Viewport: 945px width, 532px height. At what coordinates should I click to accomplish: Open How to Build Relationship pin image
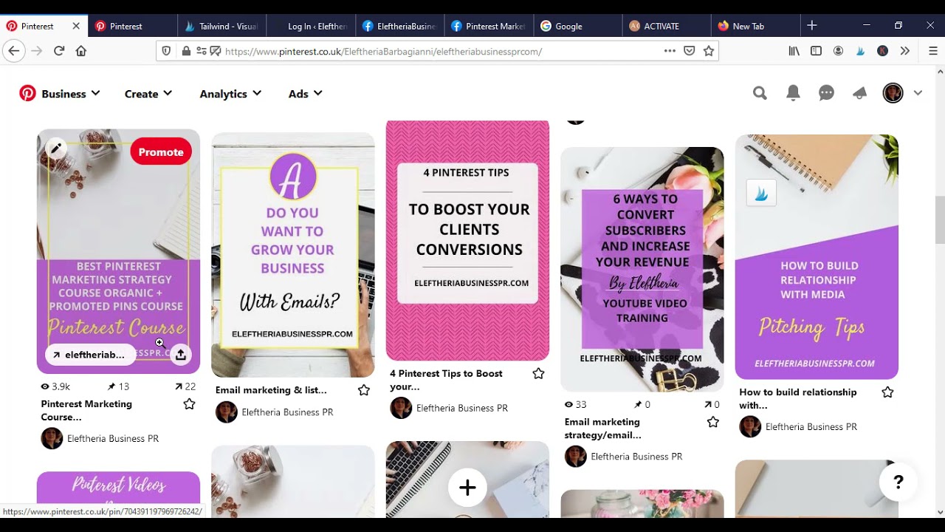pyautogui.click(x=817, y=257)
